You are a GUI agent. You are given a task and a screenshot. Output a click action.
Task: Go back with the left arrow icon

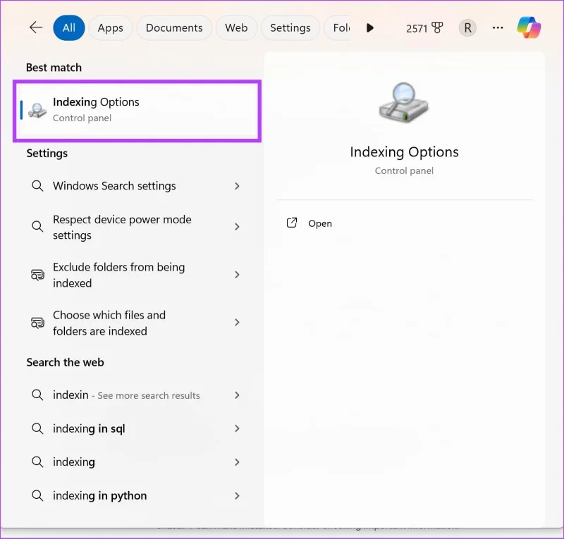tap(36, 27)
